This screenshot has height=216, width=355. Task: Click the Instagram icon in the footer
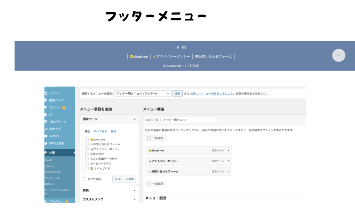pyautogui.click(x=184, y=47)
